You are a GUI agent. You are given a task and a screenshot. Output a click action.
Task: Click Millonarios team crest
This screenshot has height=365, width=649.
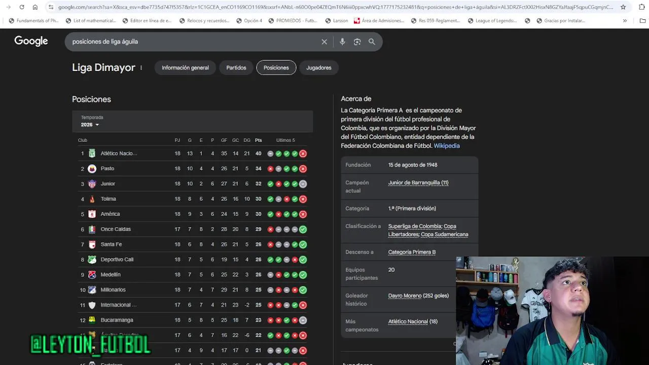92,290
